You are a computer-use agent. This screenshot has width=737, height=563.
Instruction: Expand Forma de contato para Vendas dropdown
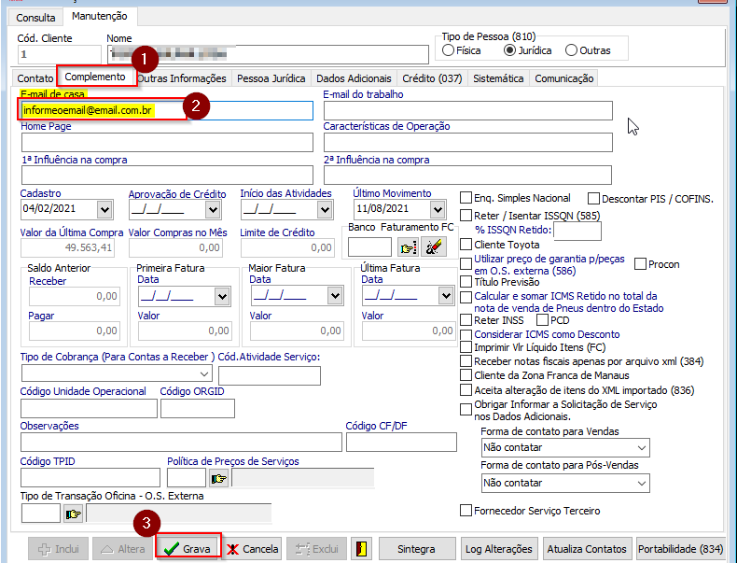coord(641,447)
